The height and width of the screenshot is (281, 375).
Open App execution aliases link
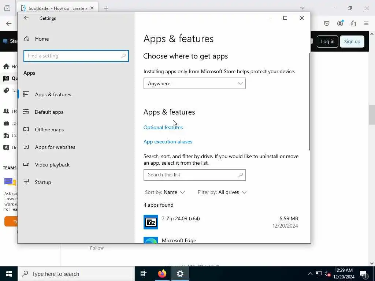coord(168,142)
